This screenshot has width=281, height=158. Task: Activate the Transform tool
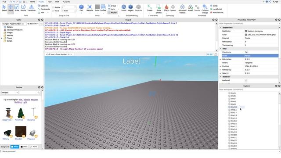click(31, 8)
